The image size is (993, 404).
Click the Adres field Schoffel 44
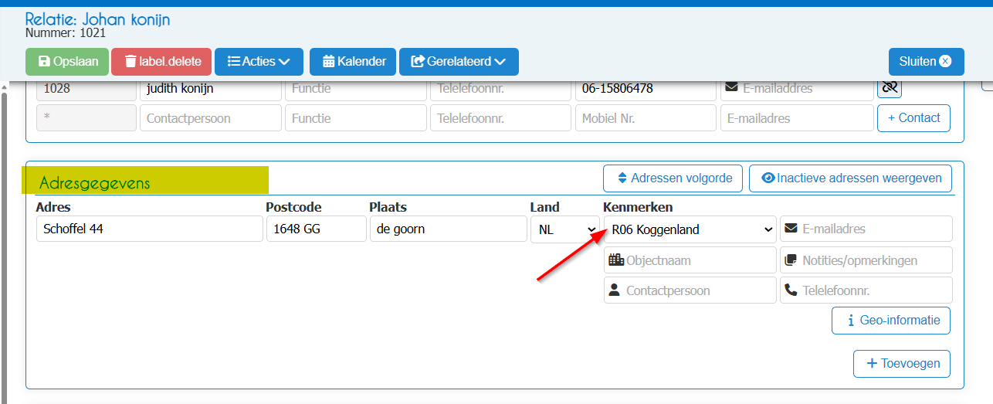coord(150,229)
